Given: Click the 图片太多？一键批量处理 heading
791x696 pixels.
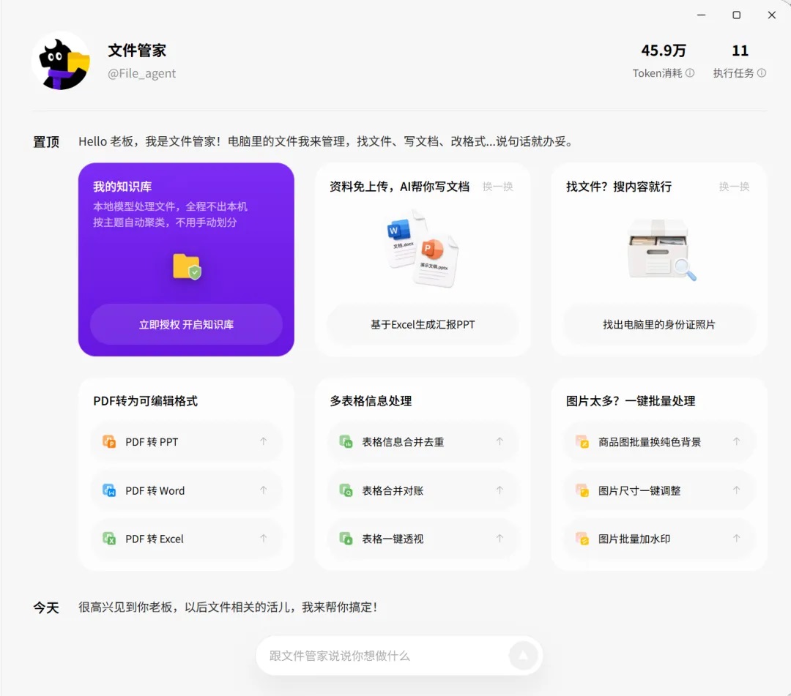Looking at the screenshot, I should [x=631, y=401].
